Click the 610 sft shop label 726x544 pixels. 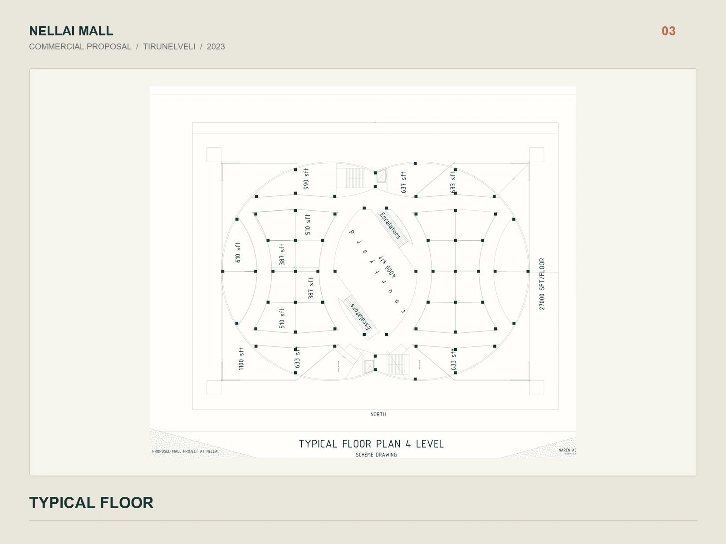(x=238, y=253)
